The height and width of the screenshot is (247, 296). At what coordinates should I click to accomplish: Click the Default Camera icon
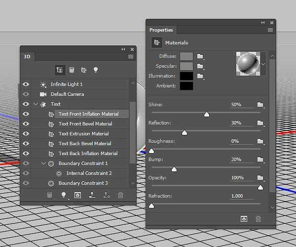point(43,94)
